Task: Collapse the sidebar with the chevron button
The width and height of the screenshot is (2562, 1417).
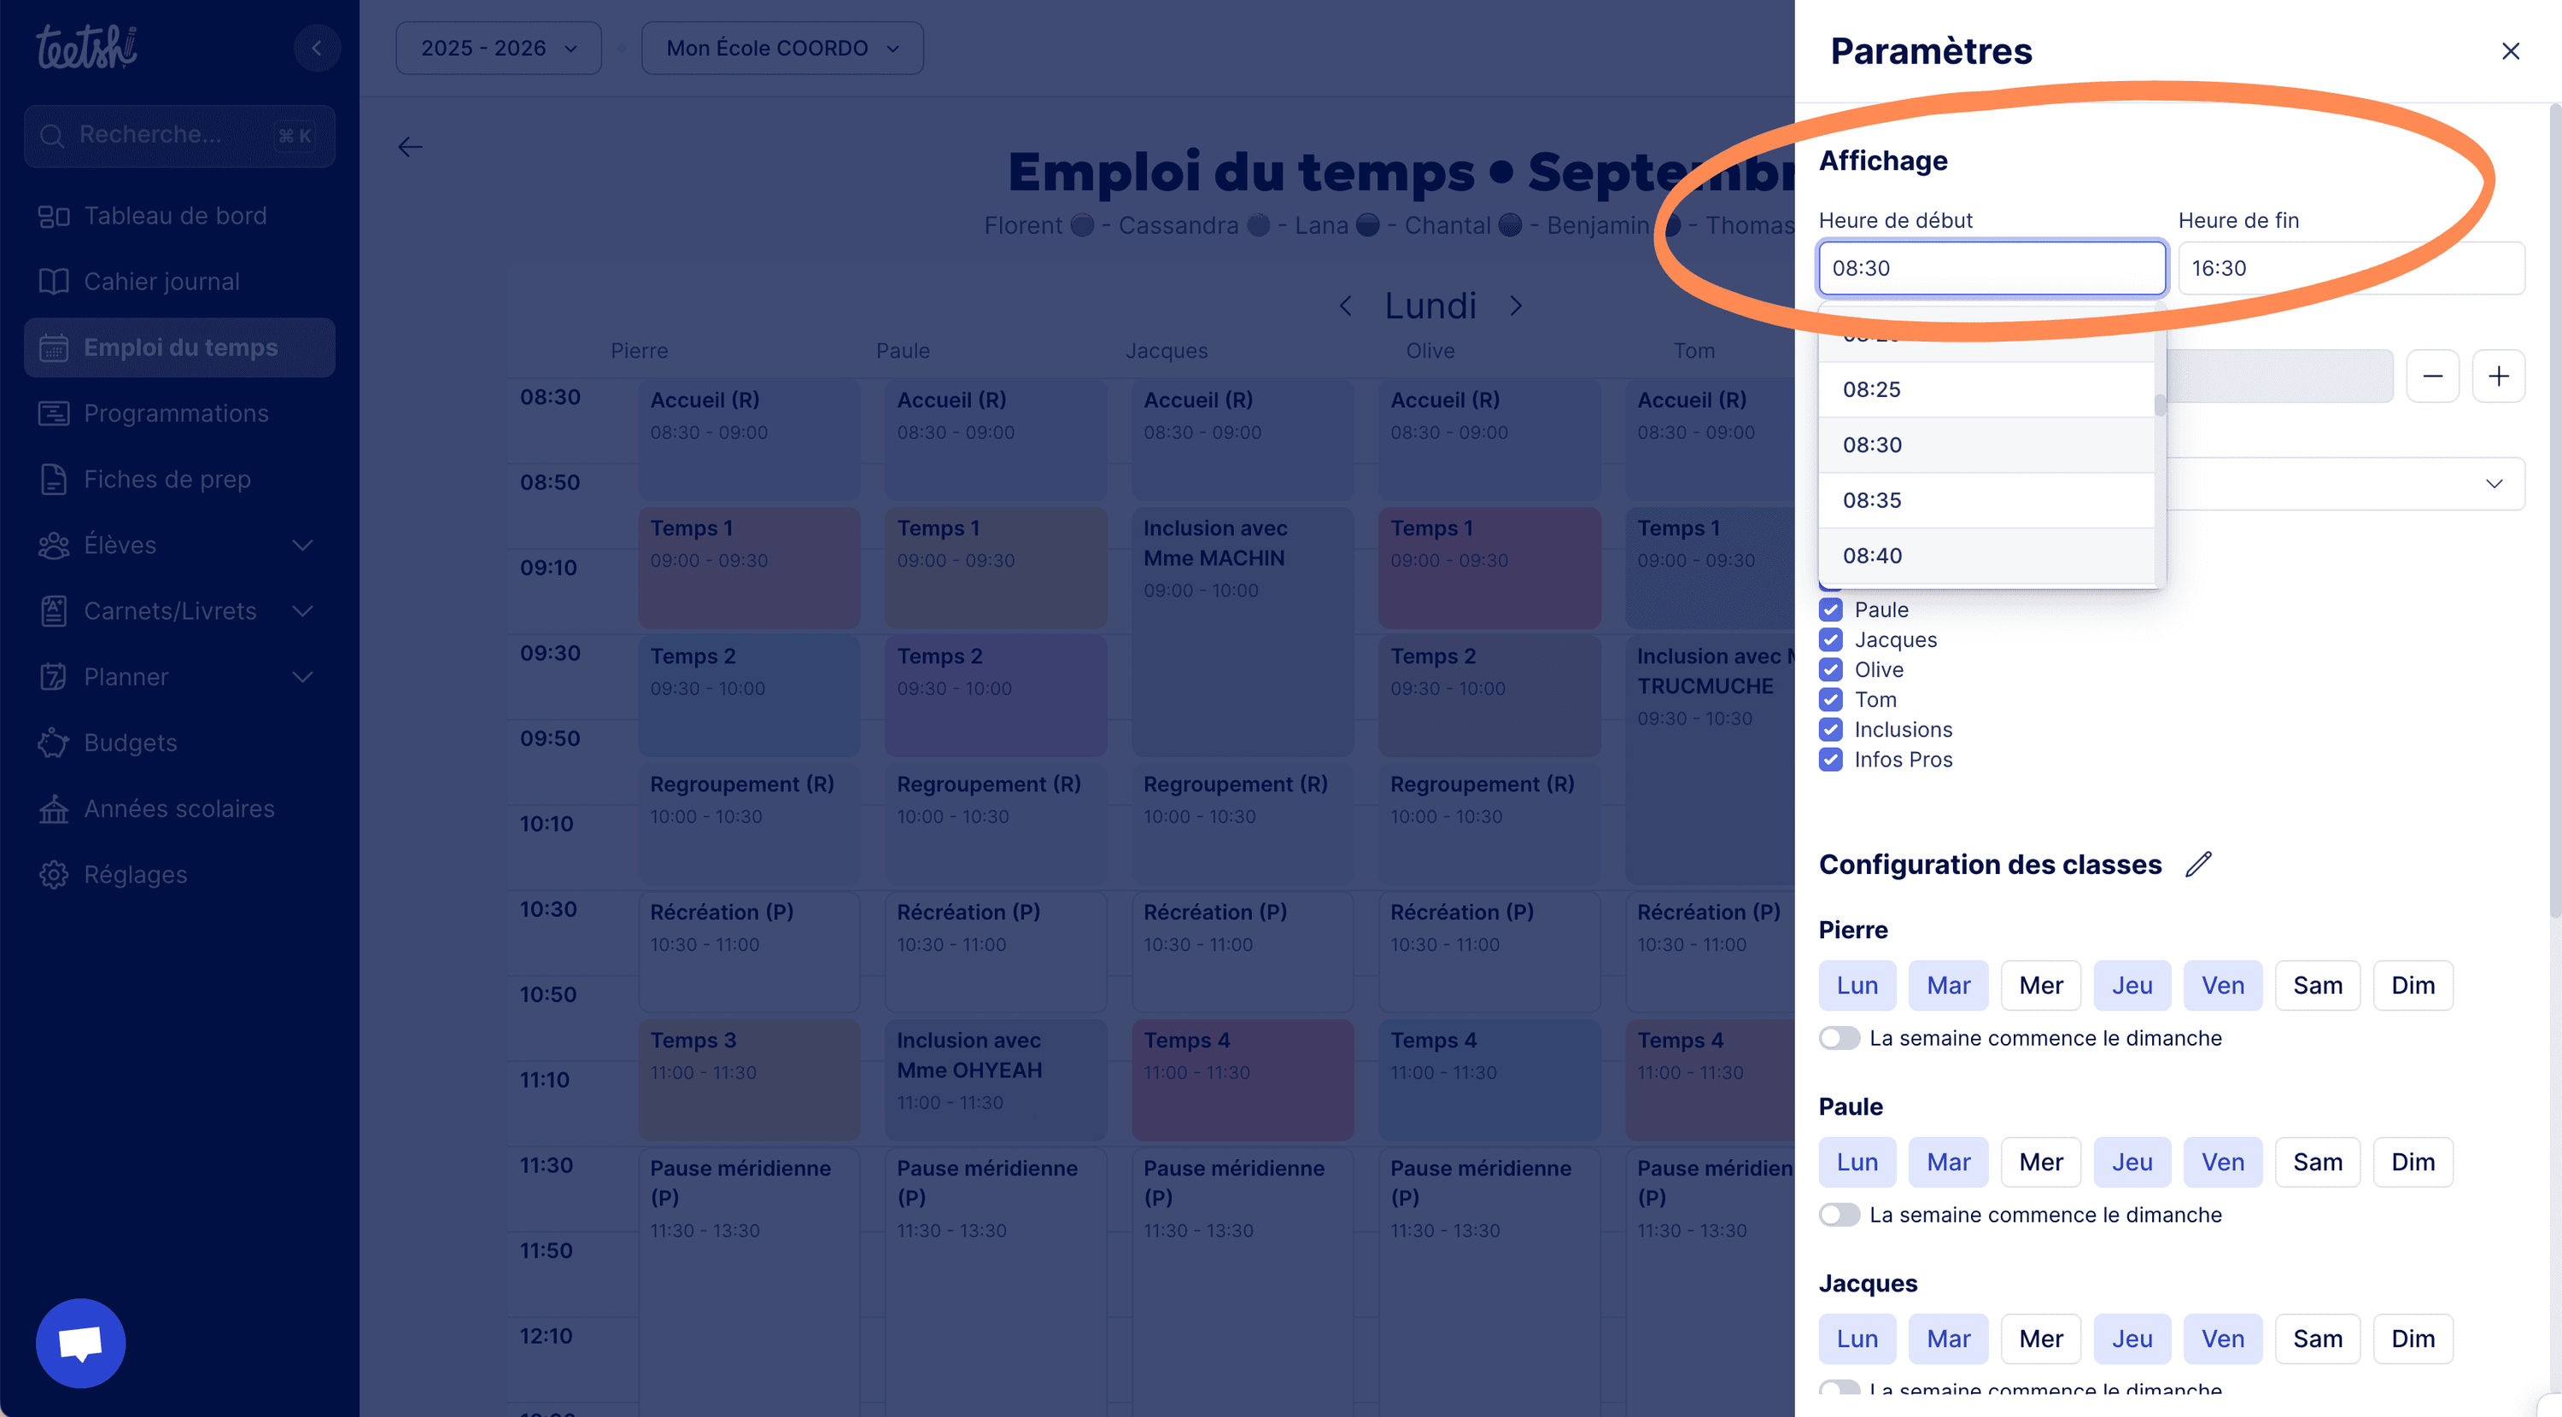Action: pyautogui.click(x=316, y=48)
